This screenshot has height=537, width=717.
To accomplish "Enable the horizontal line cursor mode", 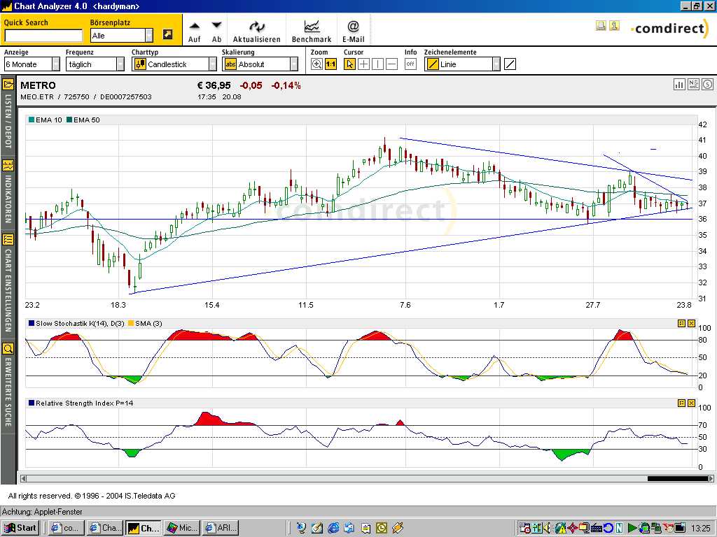I will coord(391,64).
